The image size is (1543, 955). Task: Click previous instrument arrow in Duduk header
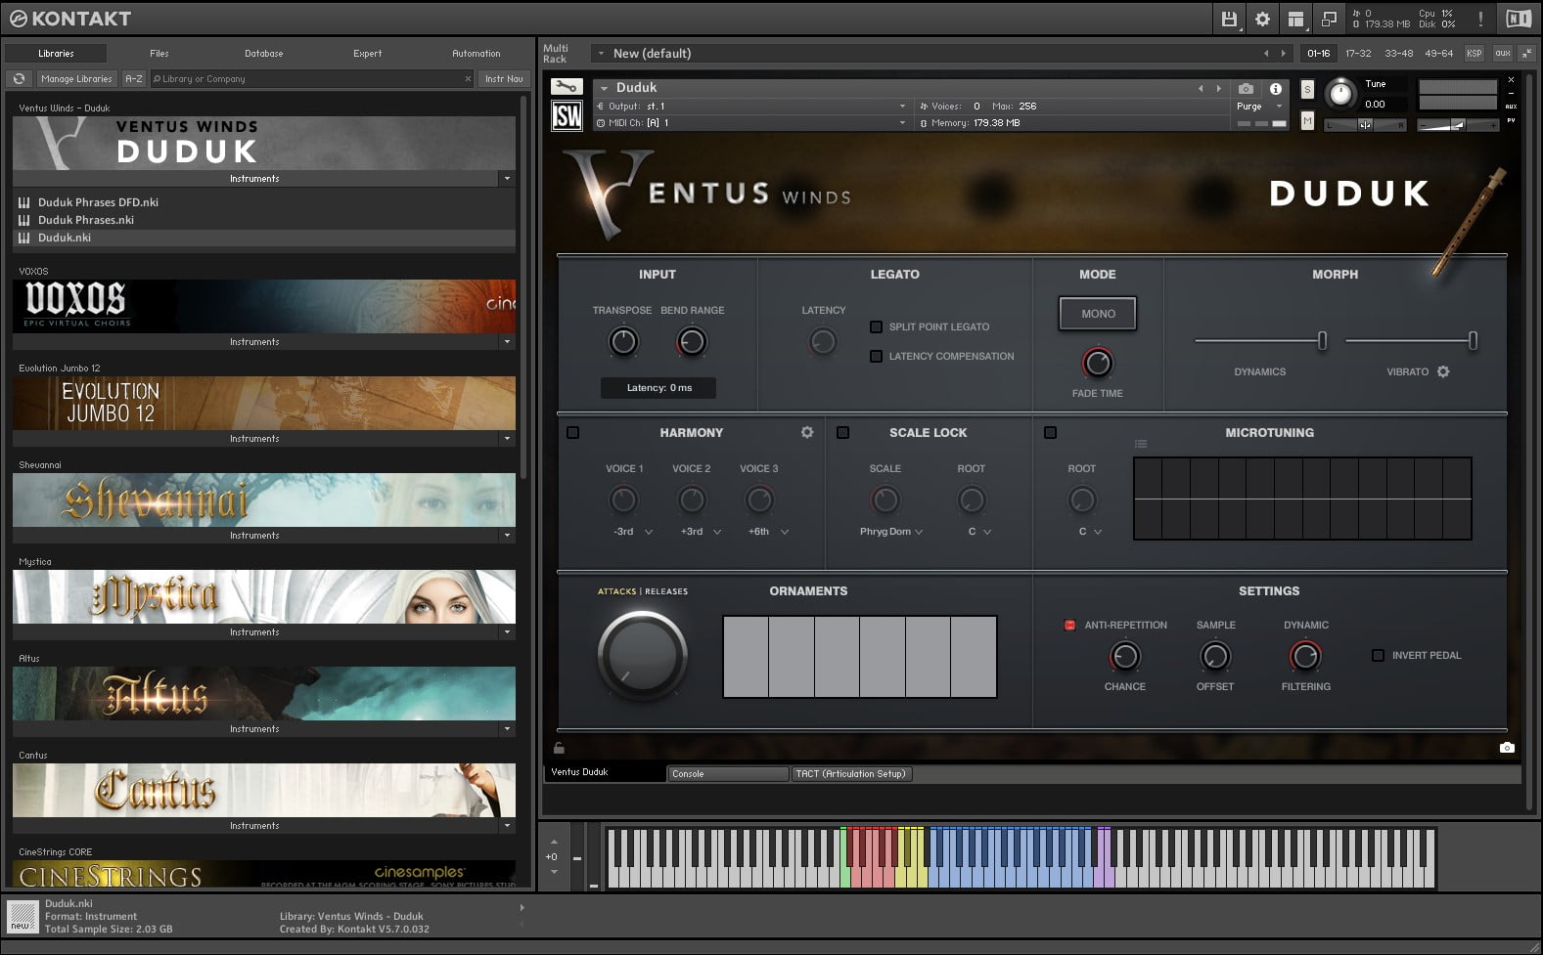1201,88
